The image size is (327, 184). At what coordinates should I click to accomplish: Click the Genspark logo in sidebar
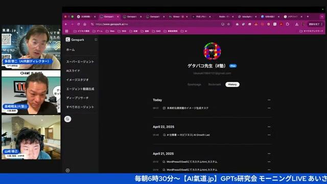75,40
